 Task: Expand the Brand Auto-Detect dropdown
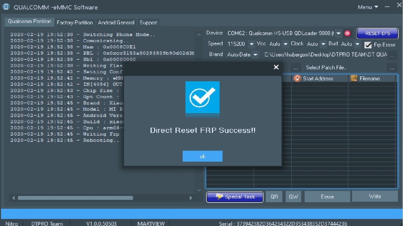pos(255,55)
